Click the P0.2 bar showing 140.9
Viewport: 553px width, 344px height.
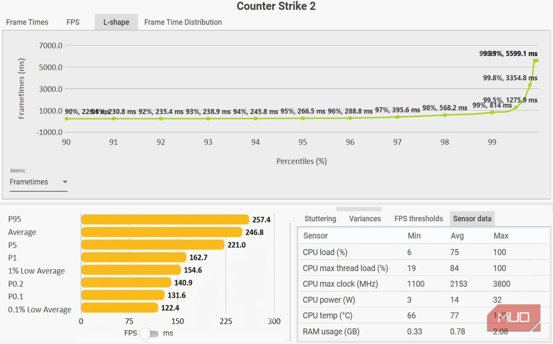pos(126,283)
